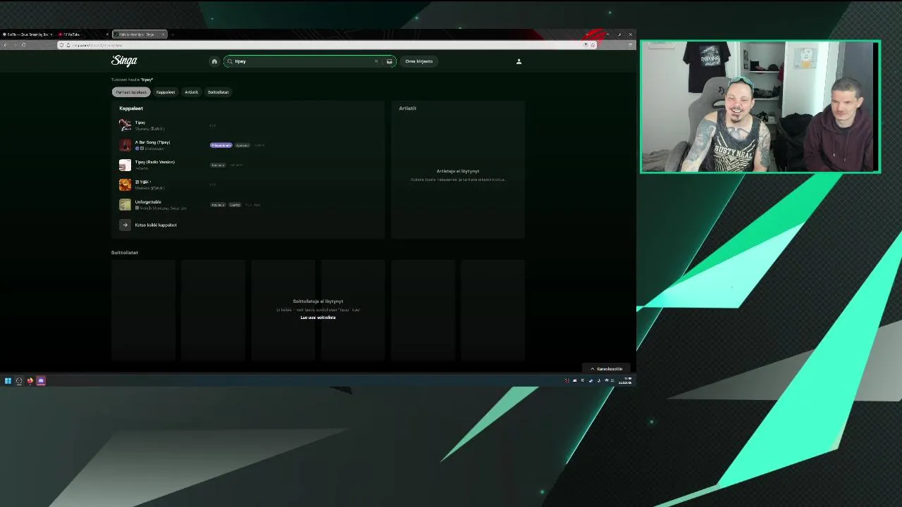Click cover art of first Tipsy result

coord(125,125)
